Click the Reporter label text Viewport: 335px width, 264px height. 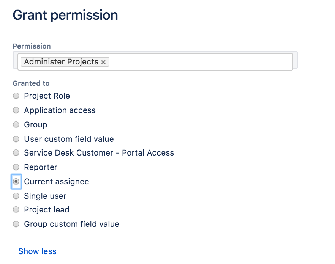tap(40, 167)
